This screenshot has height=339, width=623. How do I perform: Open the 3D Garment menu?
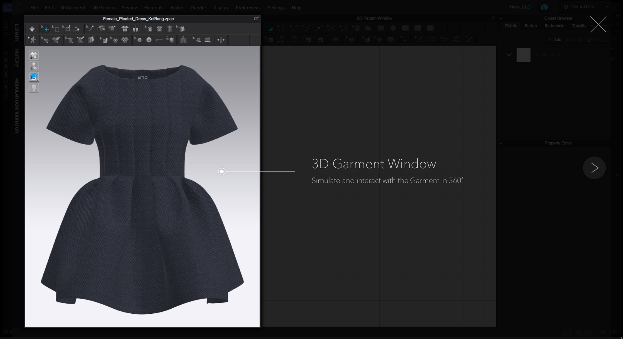[x=73, y=7]
